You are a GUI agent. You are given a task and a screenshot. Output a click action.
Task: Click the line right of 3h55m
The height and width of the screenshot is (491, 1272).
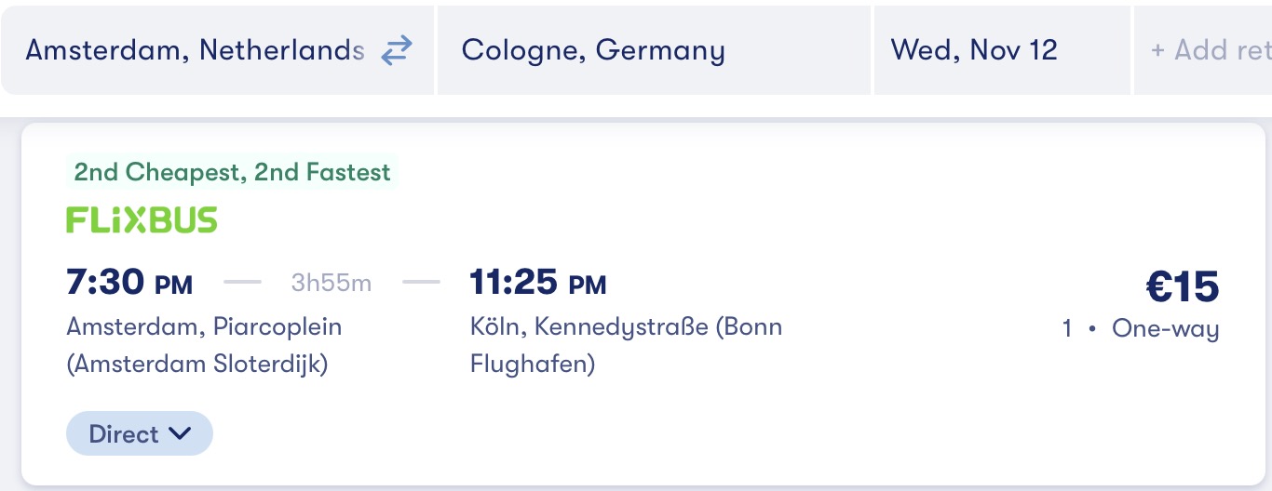[422, 283]
